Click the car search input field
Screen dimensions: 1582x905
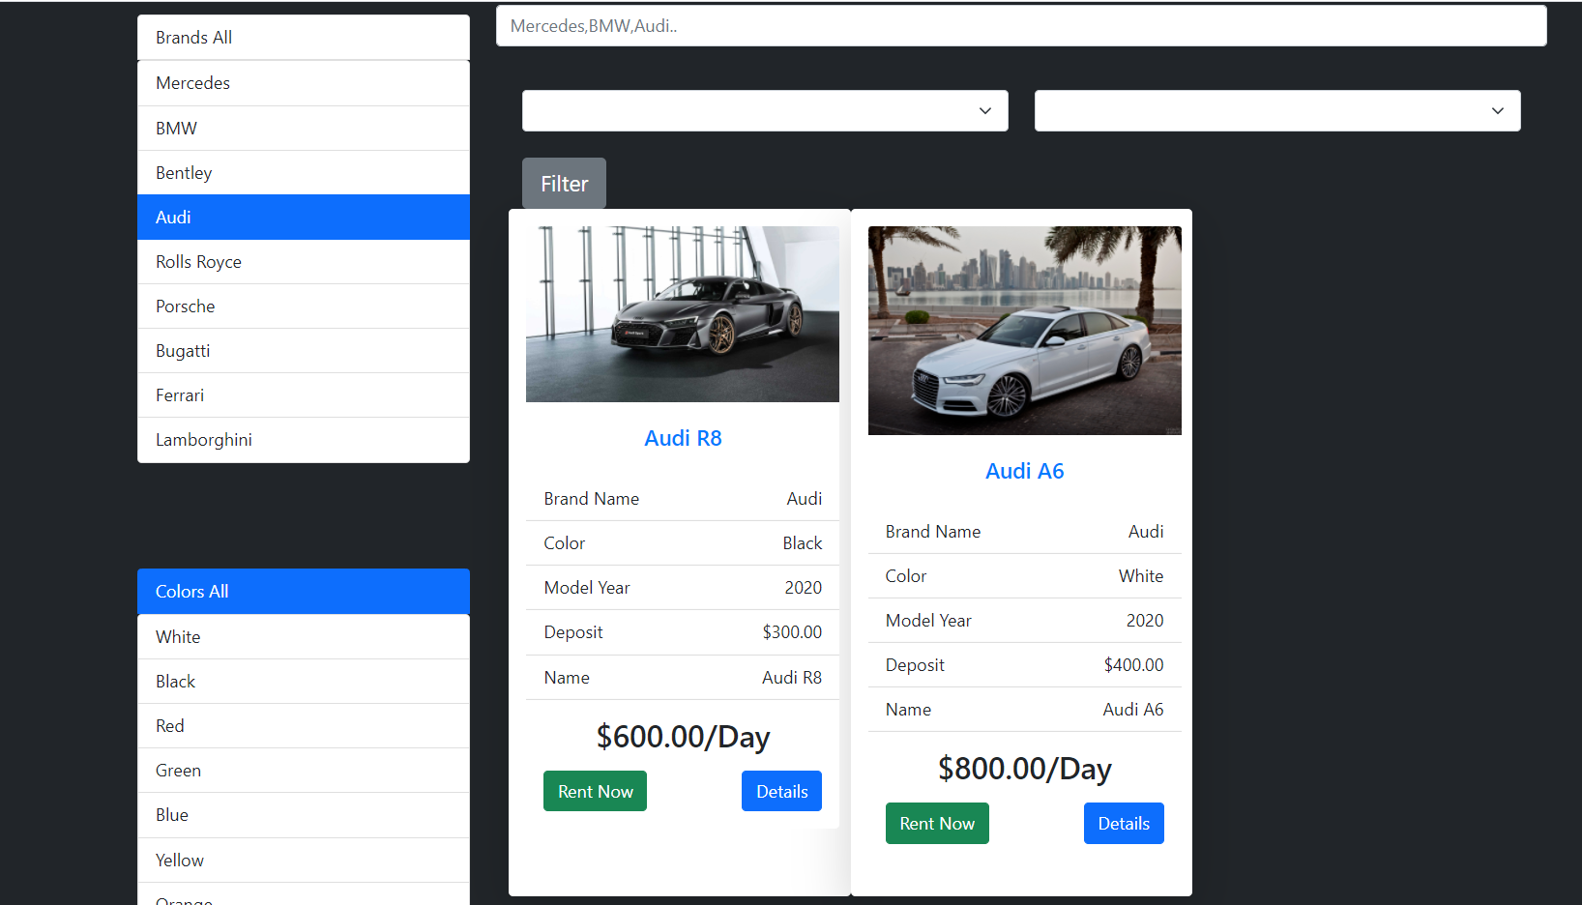pos(1021,25)
